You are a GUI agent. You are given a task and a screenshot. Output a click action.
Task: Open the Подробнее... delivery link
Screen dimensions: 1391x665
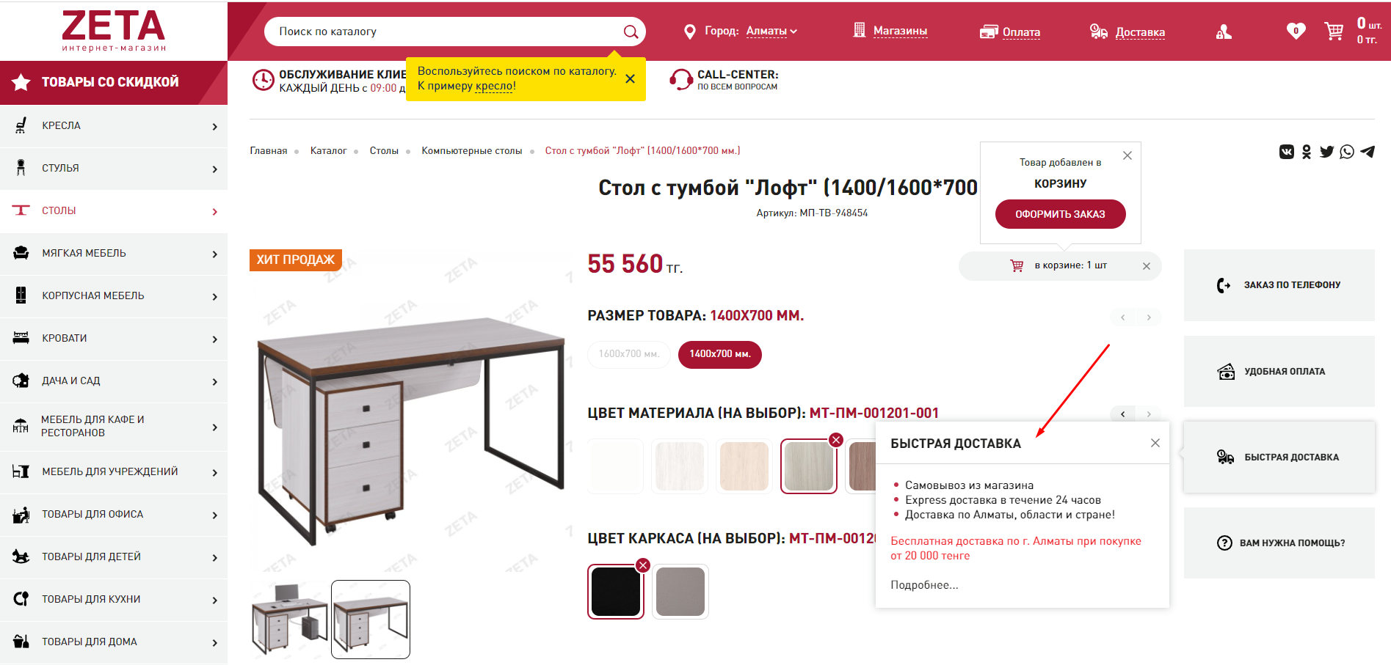tap(924, 585)
